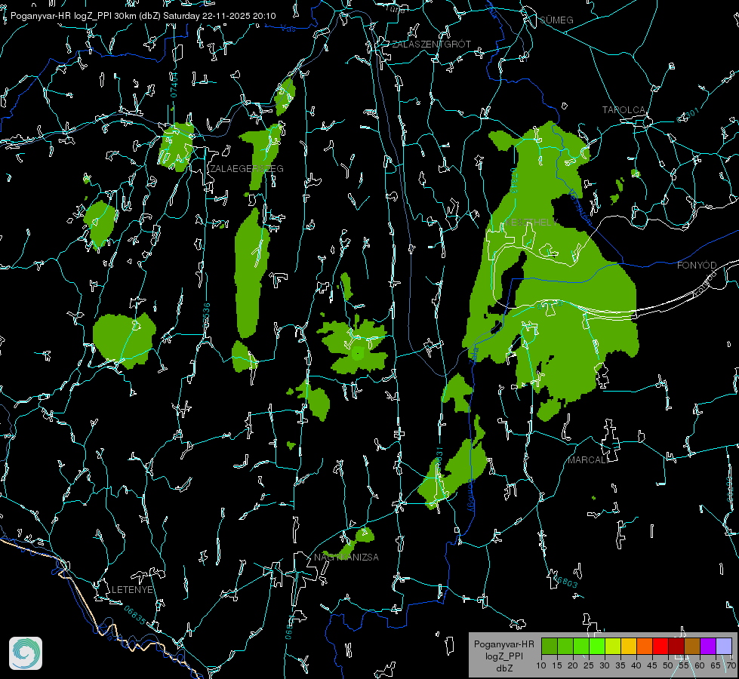Select the 65-70 dBZ lavender legend swatch
The image size is (739, 679).
[x=723, y=646]
